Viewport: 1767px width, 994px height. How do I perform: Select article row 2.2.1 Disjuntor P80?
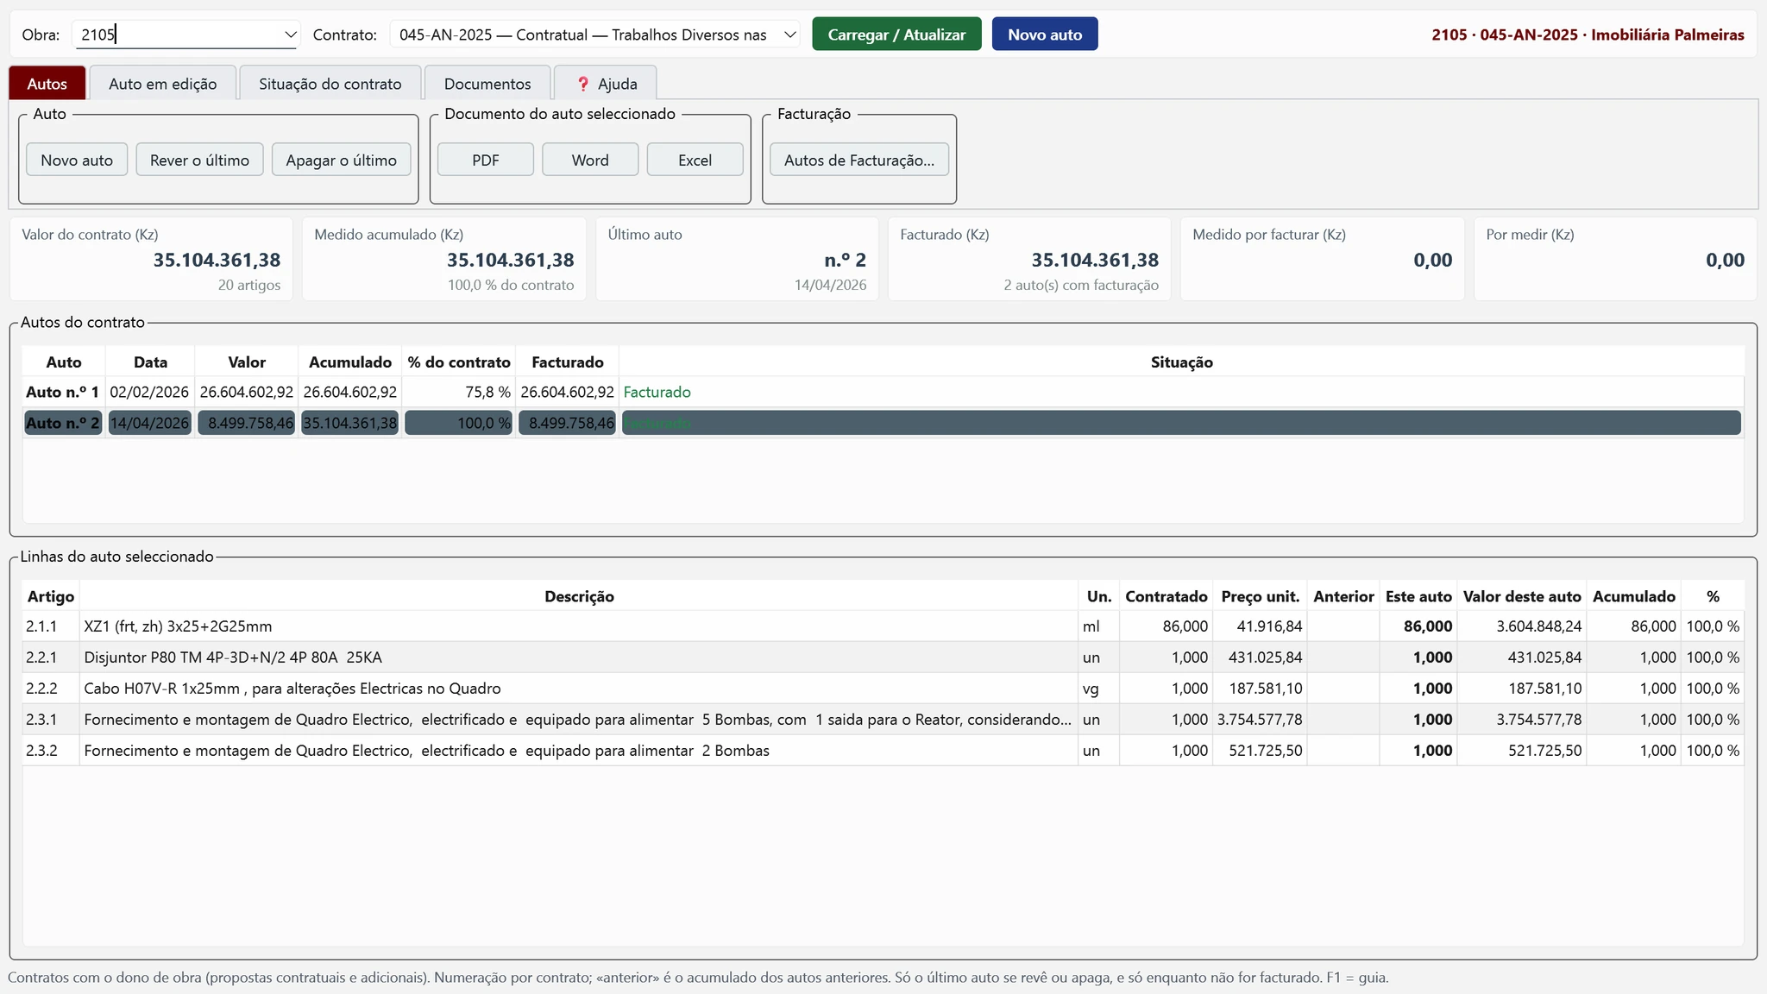(883, 657)
